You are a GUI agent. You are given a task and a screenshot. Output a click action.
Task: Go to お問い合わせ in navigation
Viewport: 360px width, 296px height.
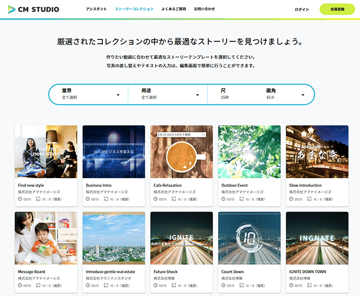[204, 9]
